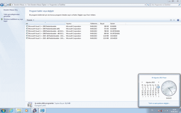
Task: Open the Düzenle dropdown menu
Action: [x=30, y=20]
